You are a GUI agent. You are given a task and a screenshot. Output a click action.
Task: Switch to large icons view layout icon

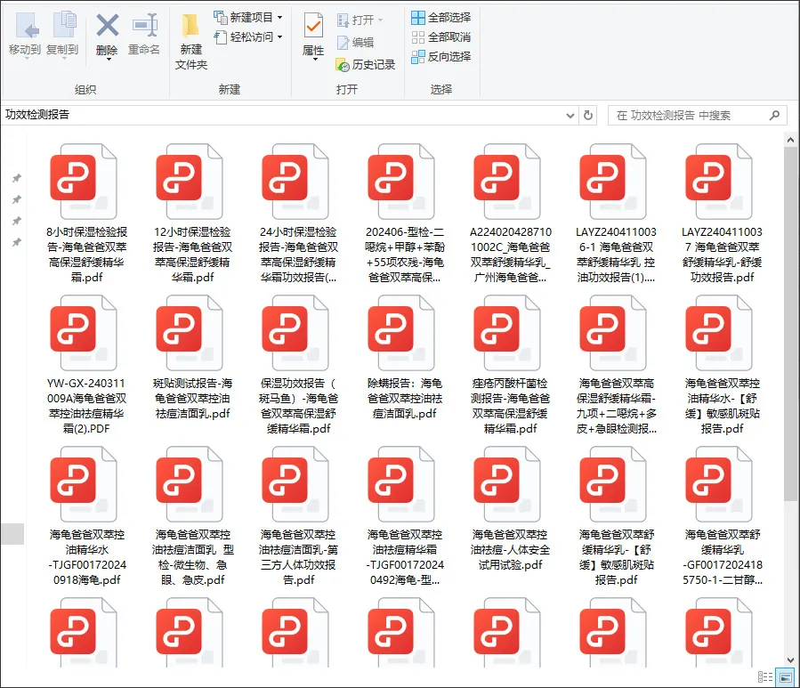point(785,676)
